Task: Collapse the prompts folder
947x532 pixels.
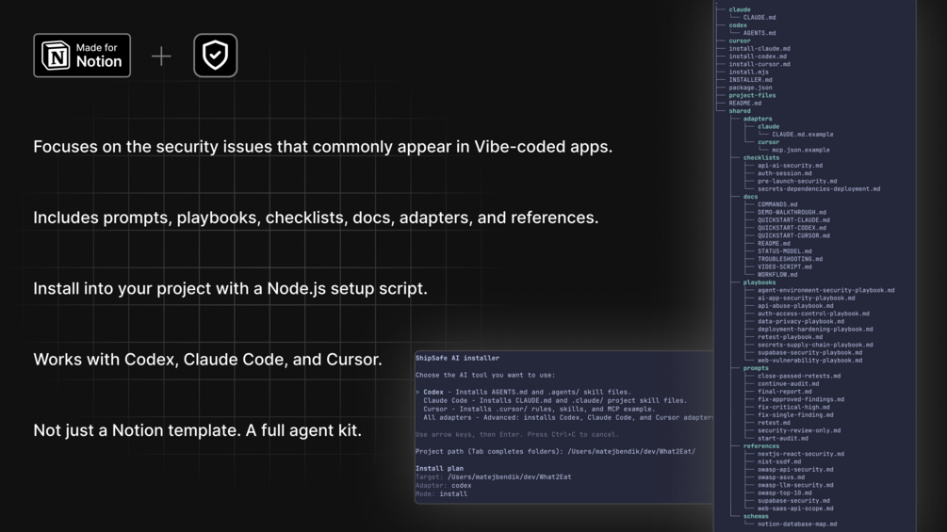Action: tap(756, 368)
